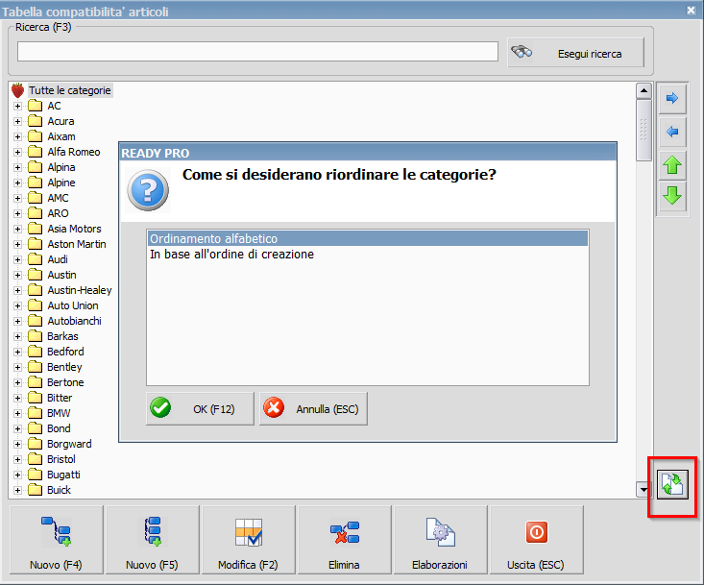Click the green checkmark OK icon
The image size is (704, 585).
160,408
